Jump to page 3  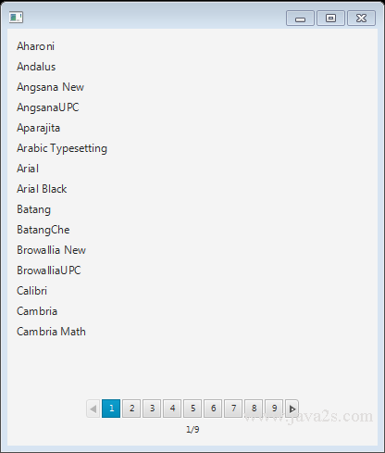point(152,409)
